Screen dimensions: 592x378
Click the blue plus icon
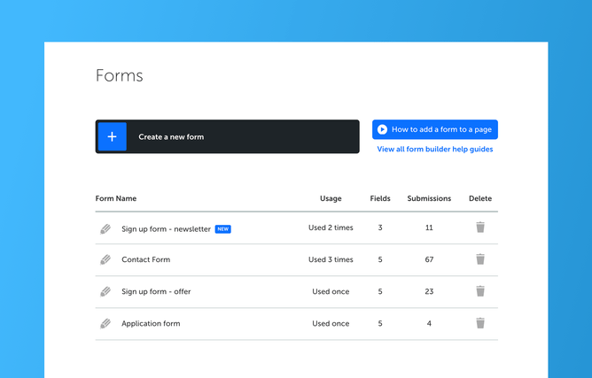pyautogui.click(x=112, y=137)
